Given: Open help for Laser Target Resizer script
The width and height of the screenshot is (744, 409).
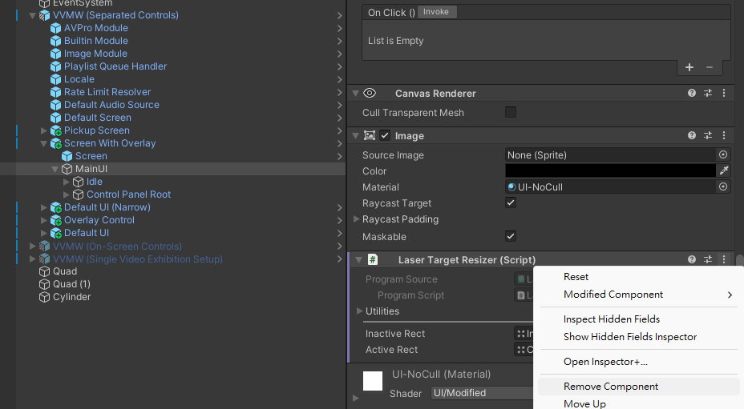Looking at the screenshot, I should click(692, 260).
